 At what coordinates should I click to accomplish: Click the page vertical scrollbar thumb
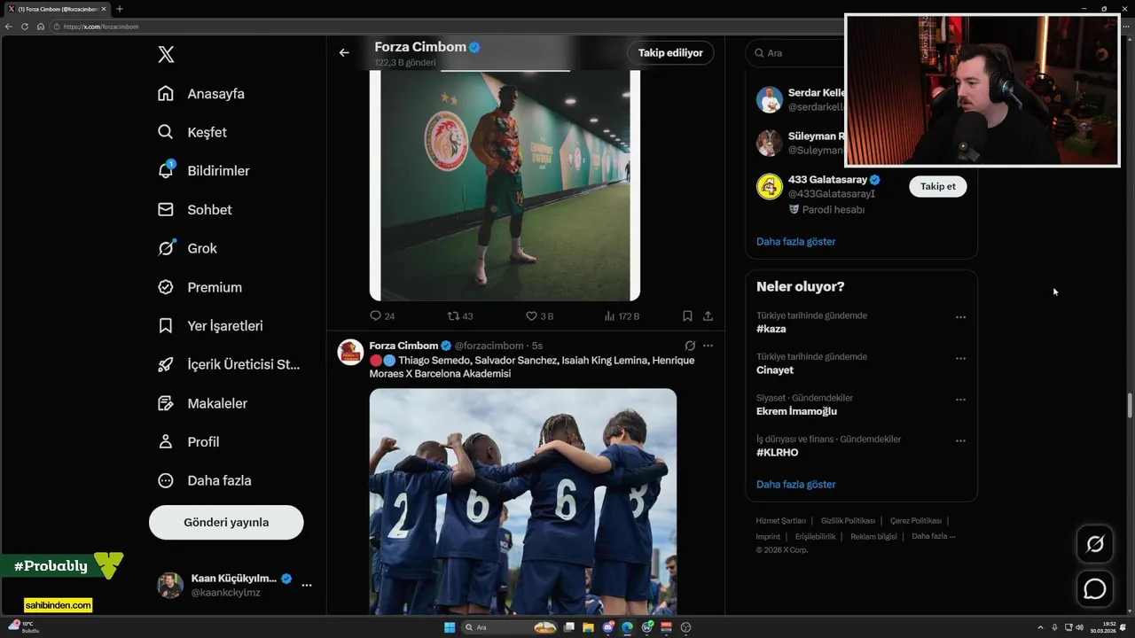(x=1130, y=406)
